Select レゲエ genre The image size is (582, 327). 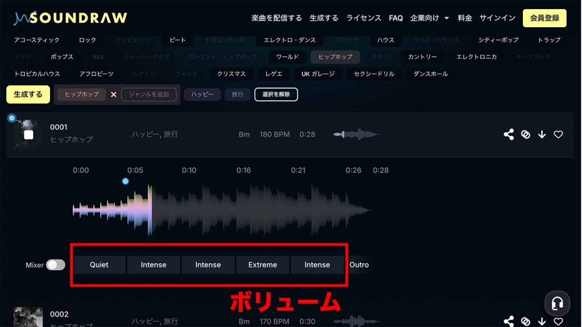point(273,74)
